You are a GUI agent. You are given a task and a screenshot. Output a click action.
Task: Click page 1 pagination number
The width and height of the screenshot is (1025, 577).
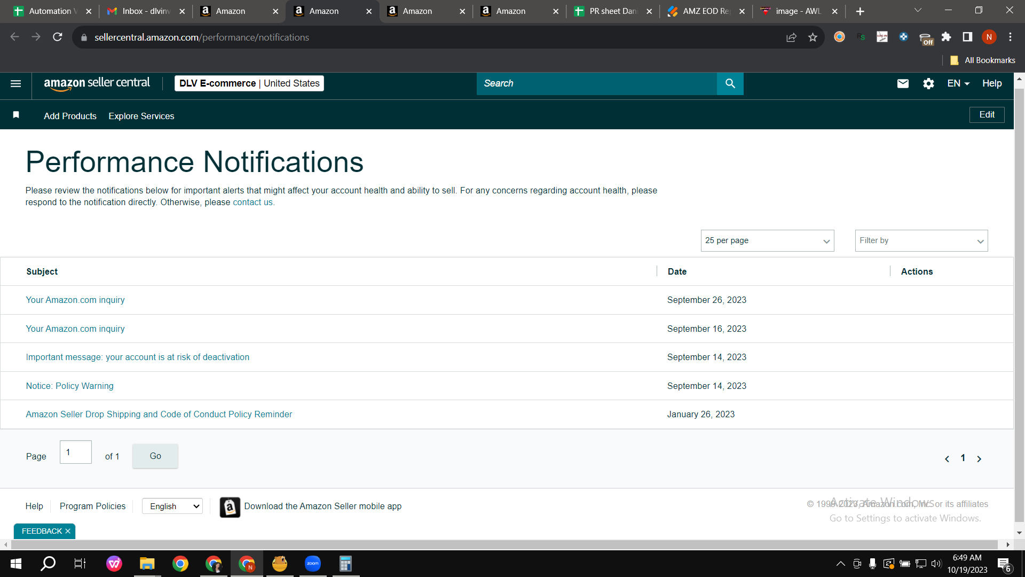[x=963, y=458]
